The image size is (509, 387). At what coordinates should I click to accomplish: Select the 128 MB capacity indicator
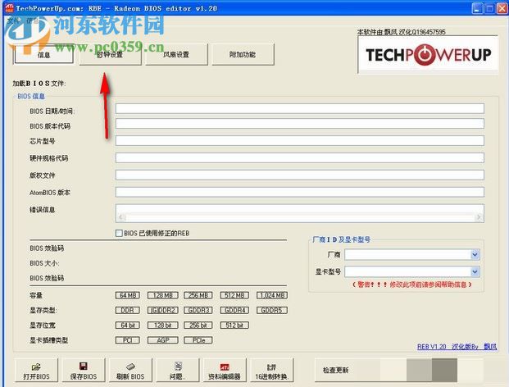point(162,295)
